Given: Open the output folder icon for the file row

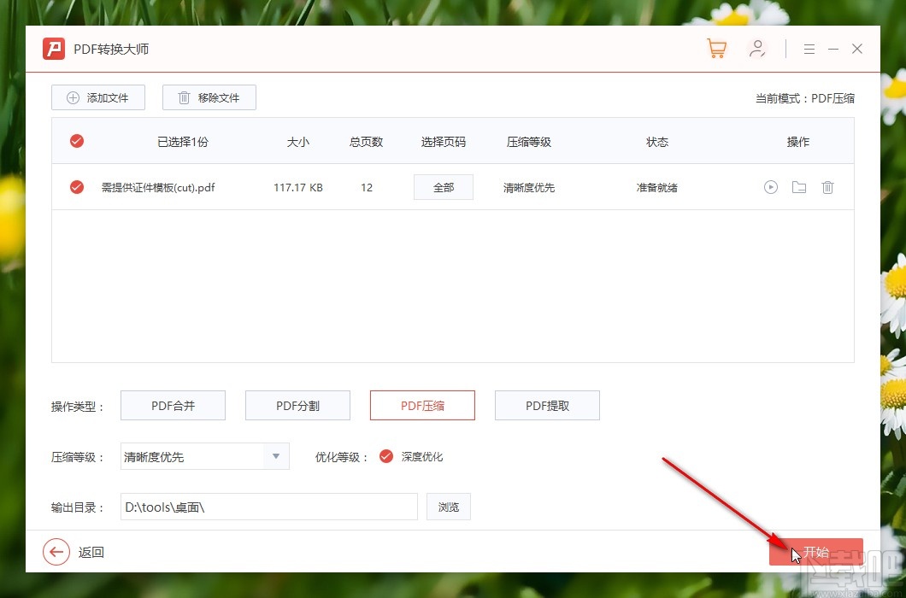Looking at the screenshot, I should (x=799, y=187).
